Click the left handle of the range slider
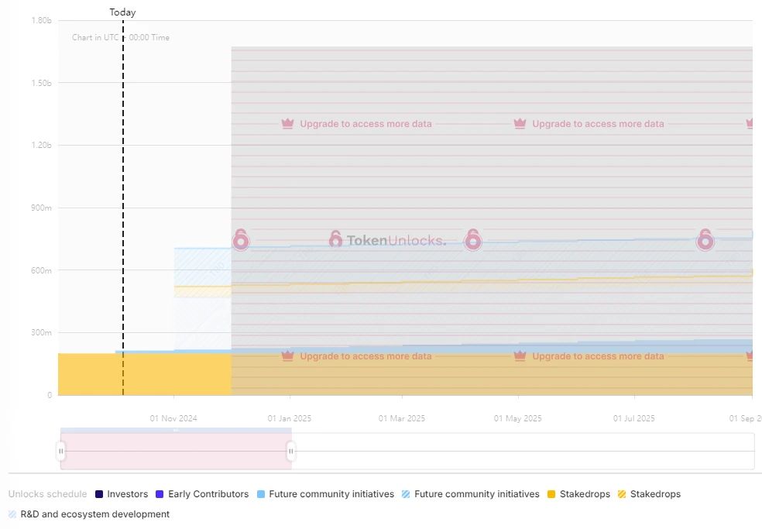Image resolution: width=762 pixels, height=529 pixels. (61, 451)
